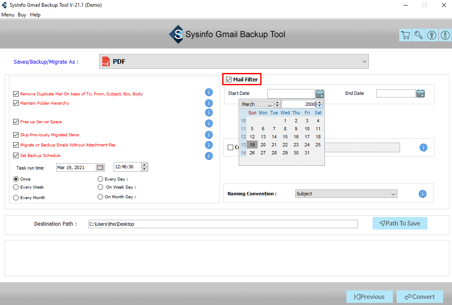This screenshot has height=305, width=452.
Task: Select the On Week Day radio button
Action: click(x=100, y=187)
